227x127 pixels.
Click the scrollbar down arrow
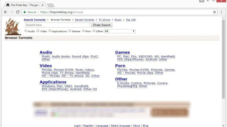coord(223,126)
